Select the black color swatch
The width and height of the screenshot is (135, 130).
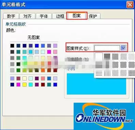click(x=12, y=46)
